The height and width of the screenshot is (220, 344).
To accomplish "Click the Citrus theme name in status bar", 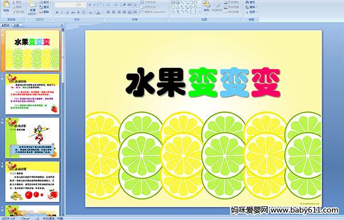I will [25, 218].
